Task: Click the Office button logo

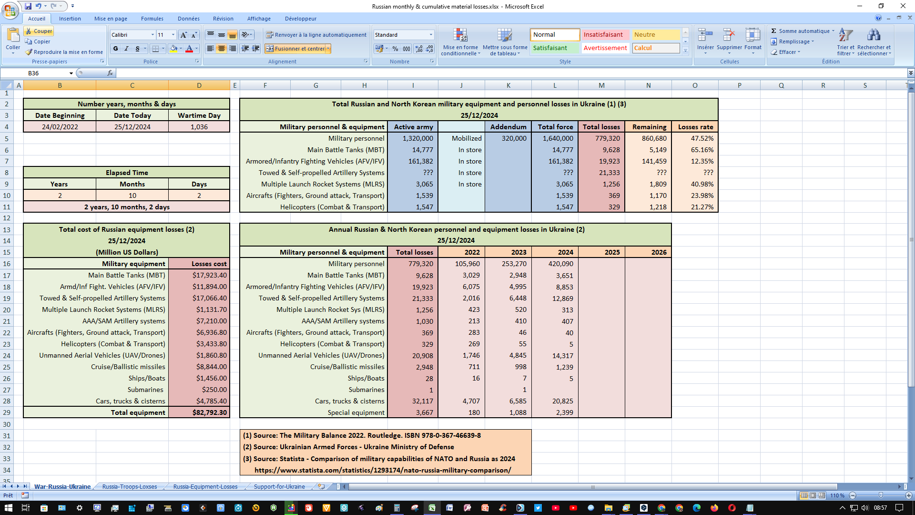Action: (10, 10)
